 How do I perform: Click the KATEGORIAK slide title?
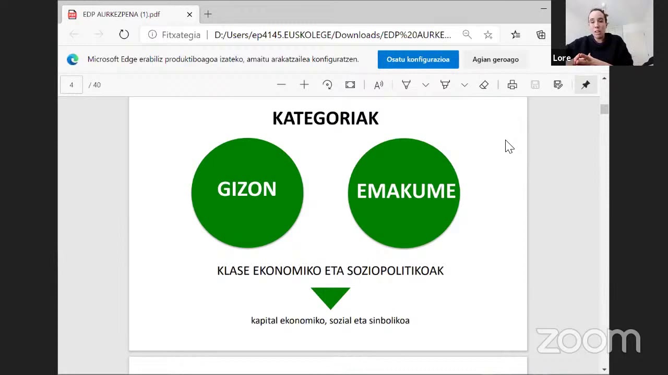point(326,118)
